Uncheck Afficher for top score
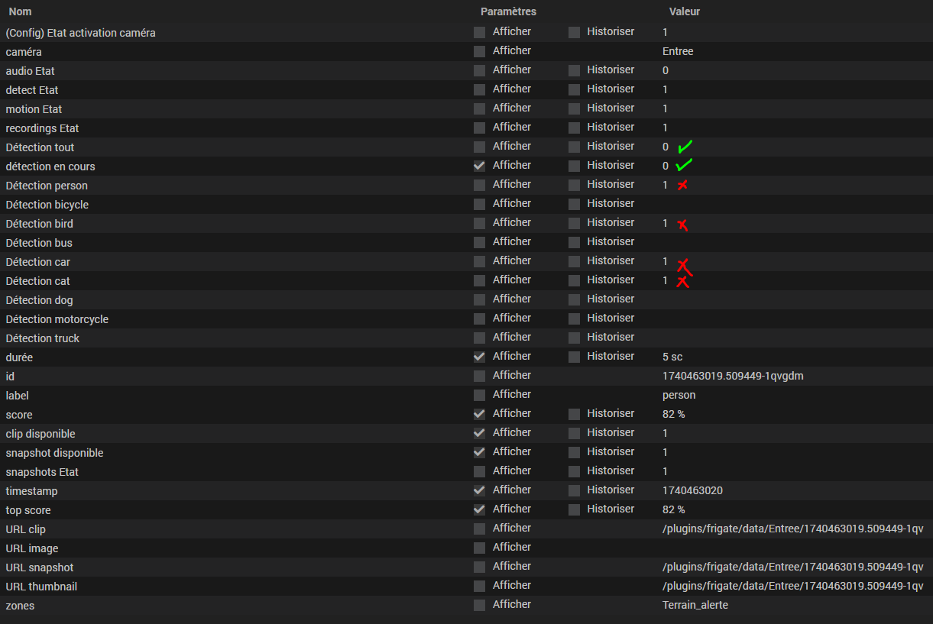This screenshot has width=933, height=624. pos(479,509)
